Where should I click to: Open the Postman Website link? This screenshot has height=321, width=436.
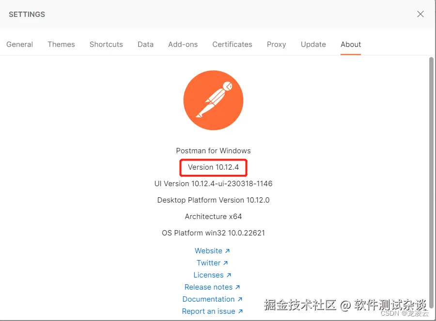tap(209, 250)
